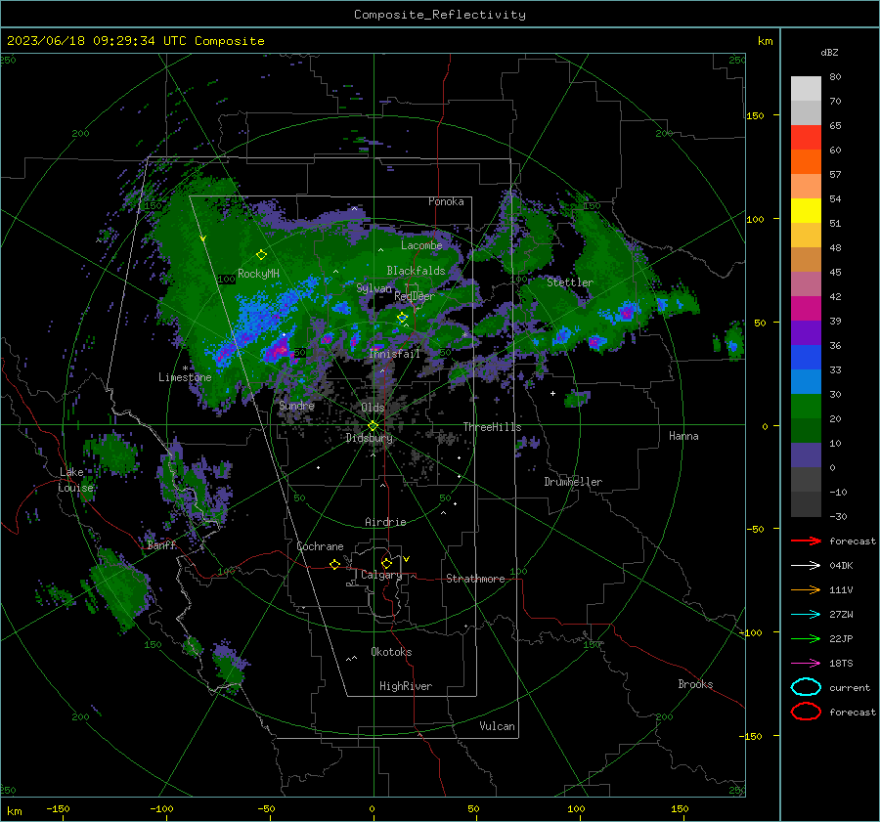Click the 04DK legend text

coord(841,566)
